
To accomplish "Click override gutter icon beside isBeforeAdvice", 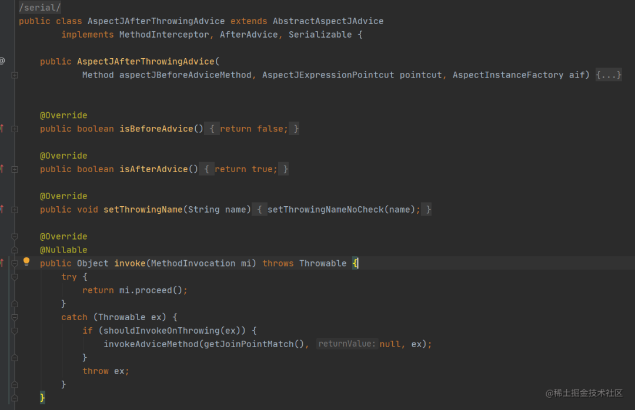I will (x=2, y=129).
